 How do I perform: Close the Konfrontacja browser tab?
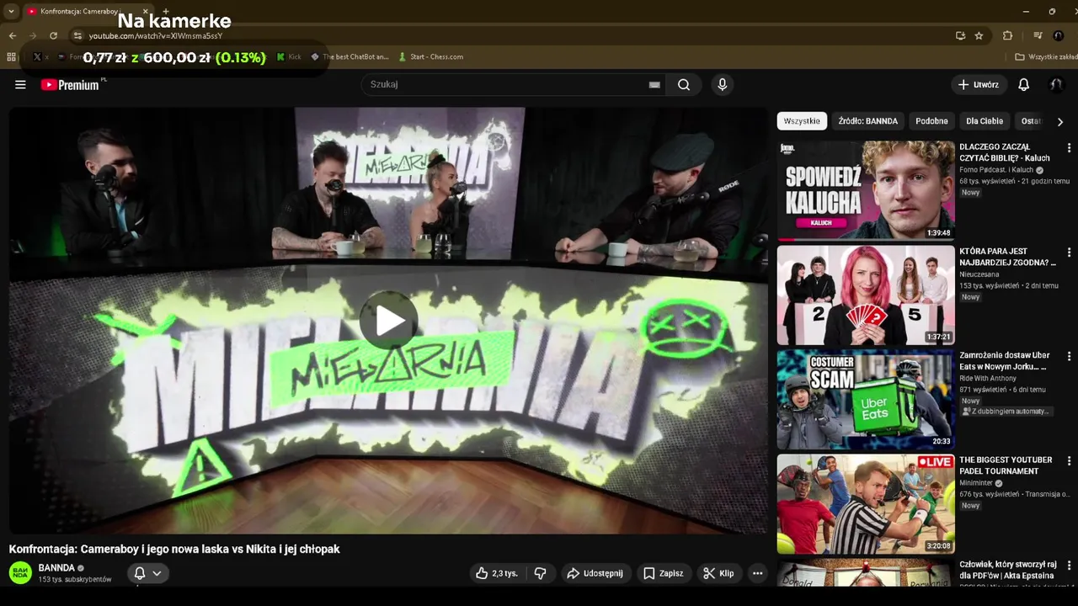click(145, 11)
